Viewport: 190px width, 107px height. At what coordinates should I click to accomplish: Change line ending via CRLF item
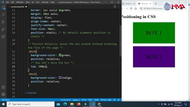pos(90,100)
